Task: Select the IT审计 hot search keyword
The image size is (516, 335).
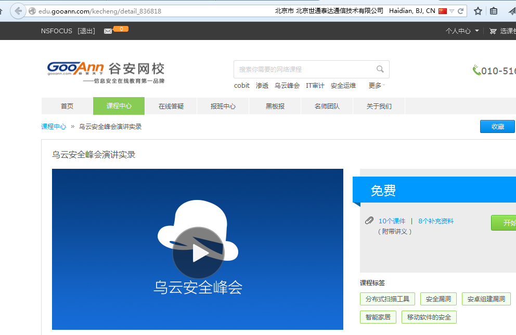Action: point(315,86)
